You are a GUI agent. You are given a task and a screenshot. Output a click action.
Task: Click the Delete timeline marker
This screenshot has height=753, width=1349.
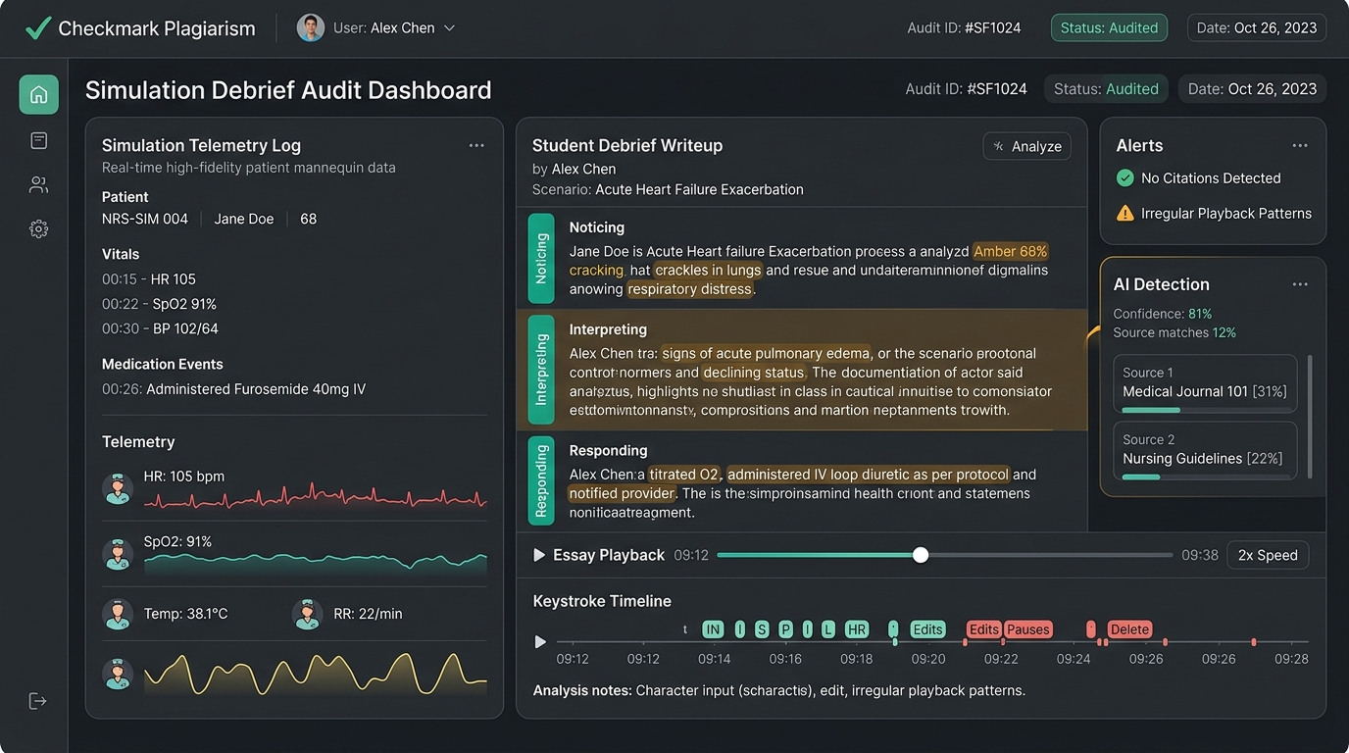[x=1129, y=629]
